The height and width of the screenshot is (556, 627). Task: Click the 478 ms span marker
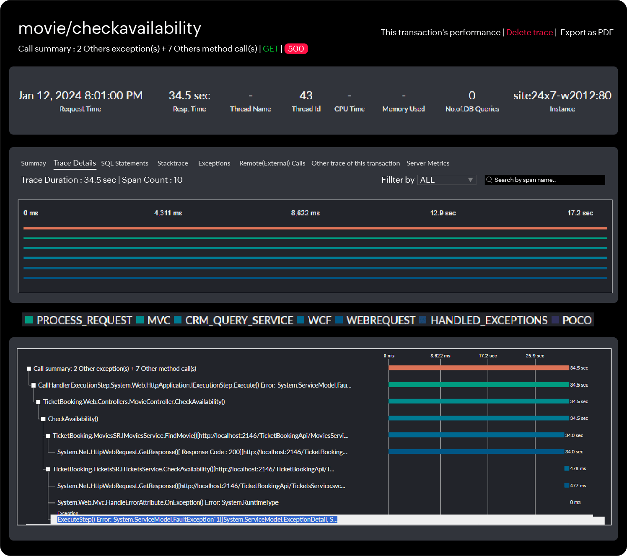click(x=567, y=468)
